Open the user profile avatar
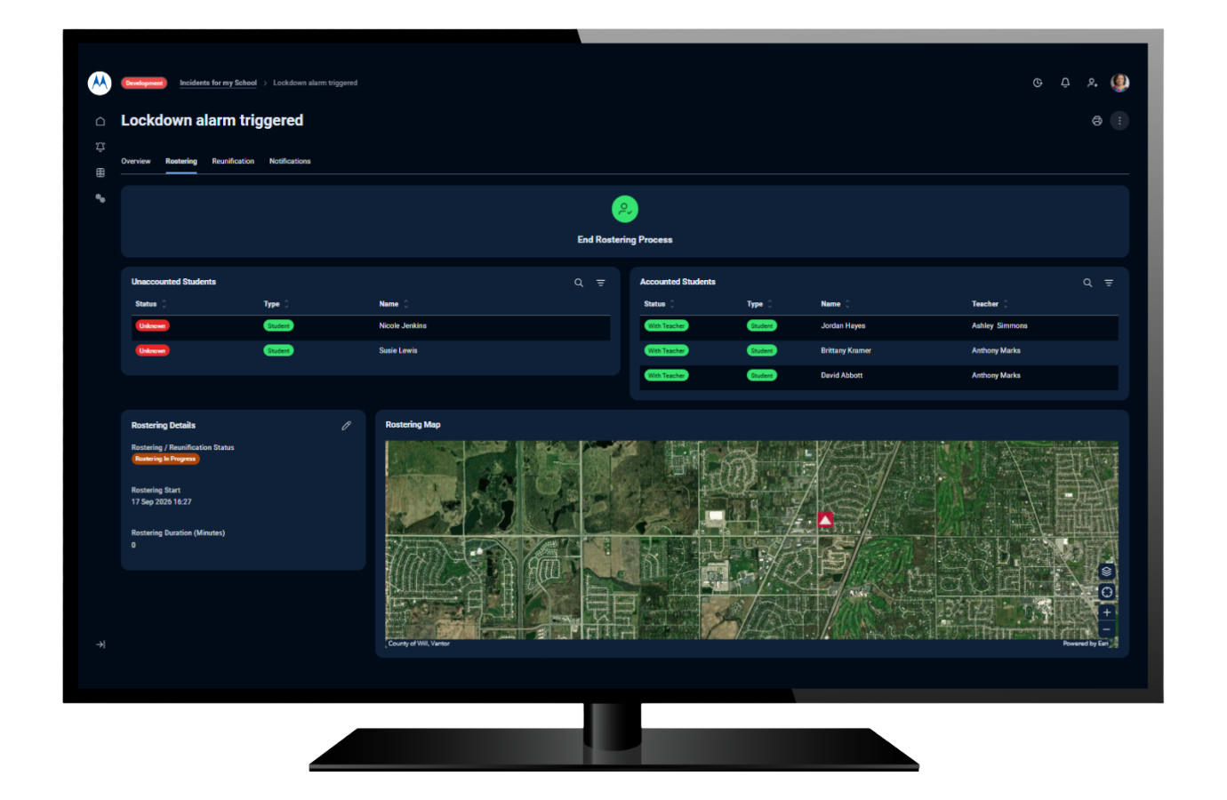This screenshot has width=1227, height=800. [1120, 83]
